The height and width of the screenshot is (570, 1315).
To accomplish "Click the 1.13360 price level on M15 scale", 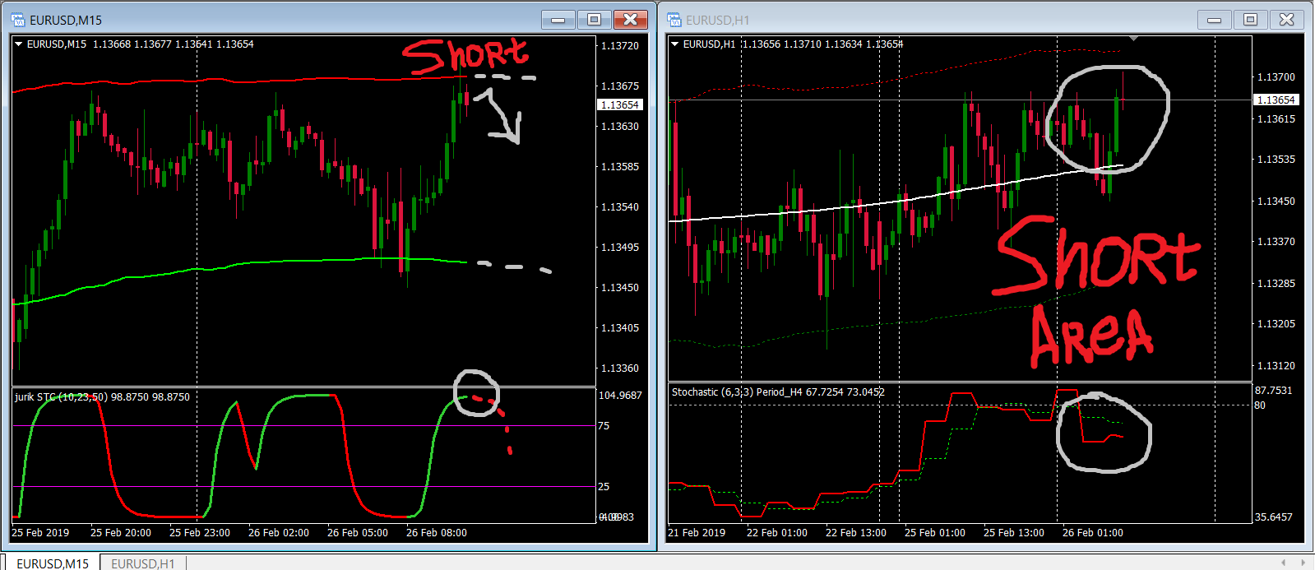I will 620,368.
